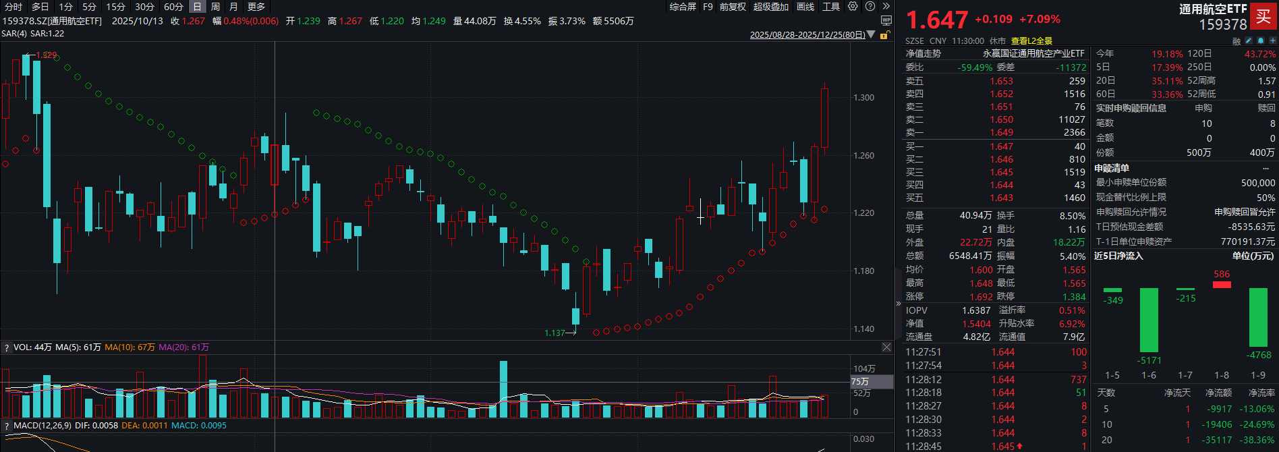Image resolution: width=1279 pixels, height=452 pixels.
Task: Click the 11:28:12 trade tick row
Action: pos(996,380)
